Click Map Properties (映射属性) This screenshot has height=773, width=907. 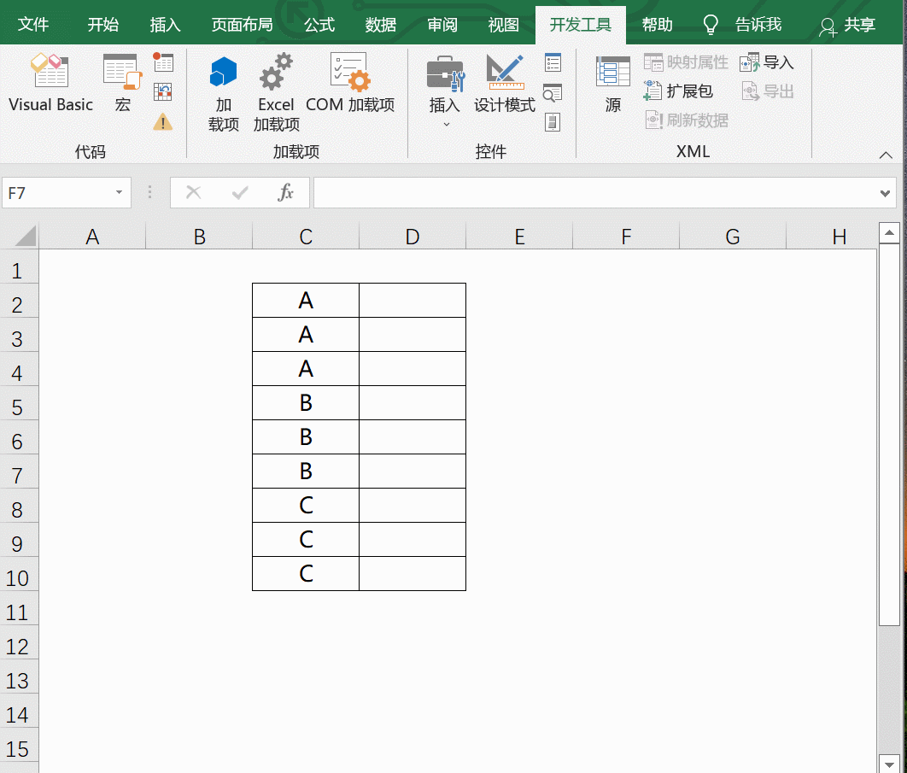[x=686, y=61]
